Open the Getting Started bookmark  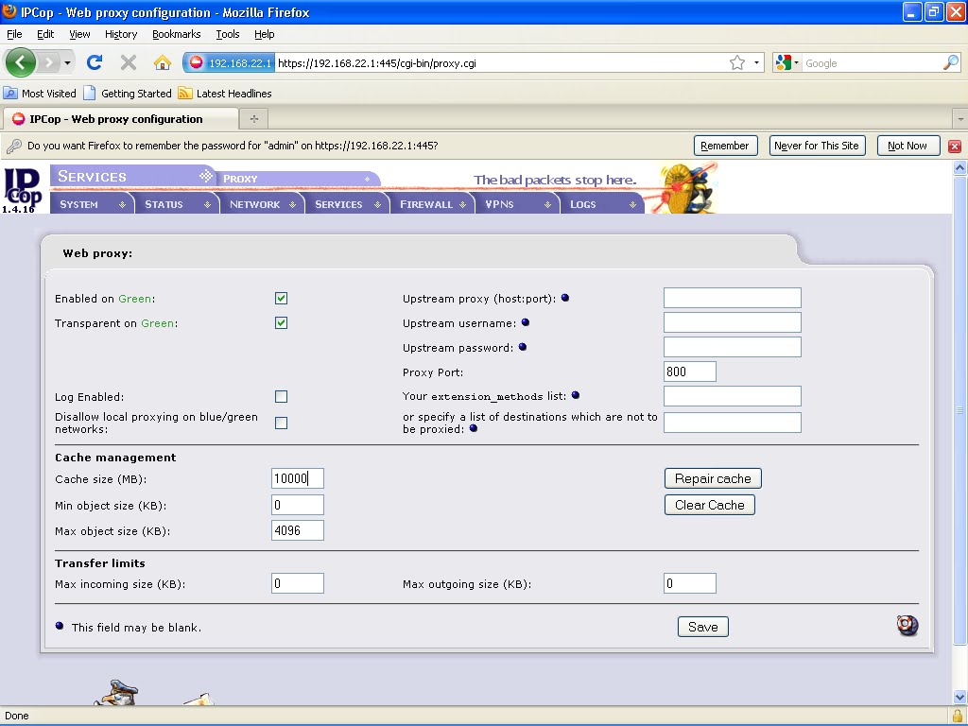point(128,94)
